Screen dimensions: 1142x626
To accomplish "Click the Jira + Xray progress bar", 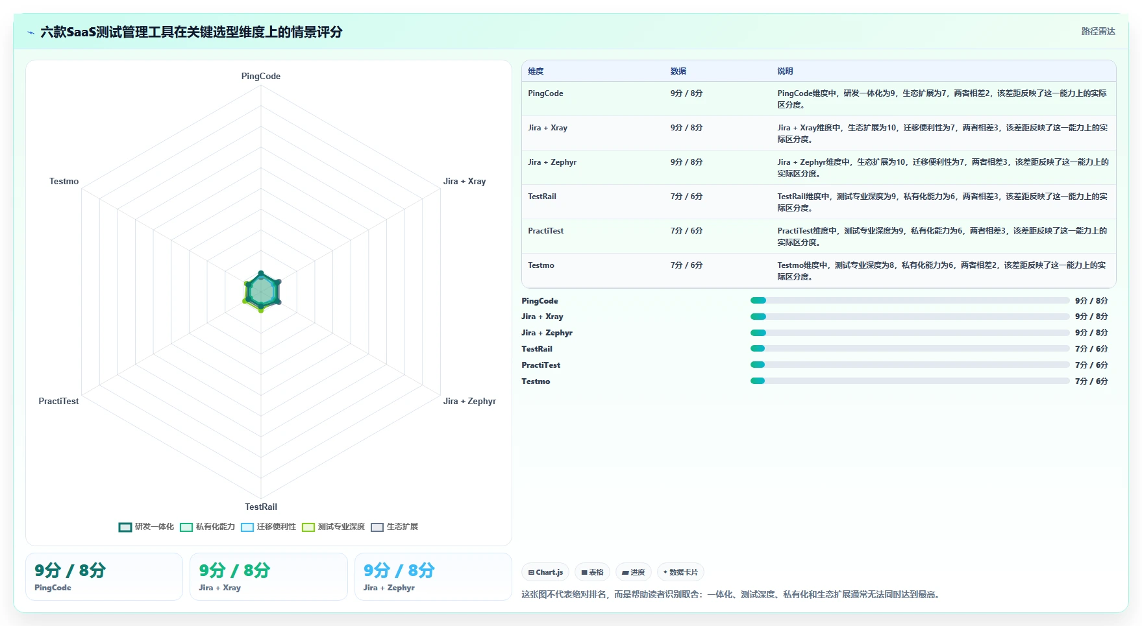I will click(910, 317).
